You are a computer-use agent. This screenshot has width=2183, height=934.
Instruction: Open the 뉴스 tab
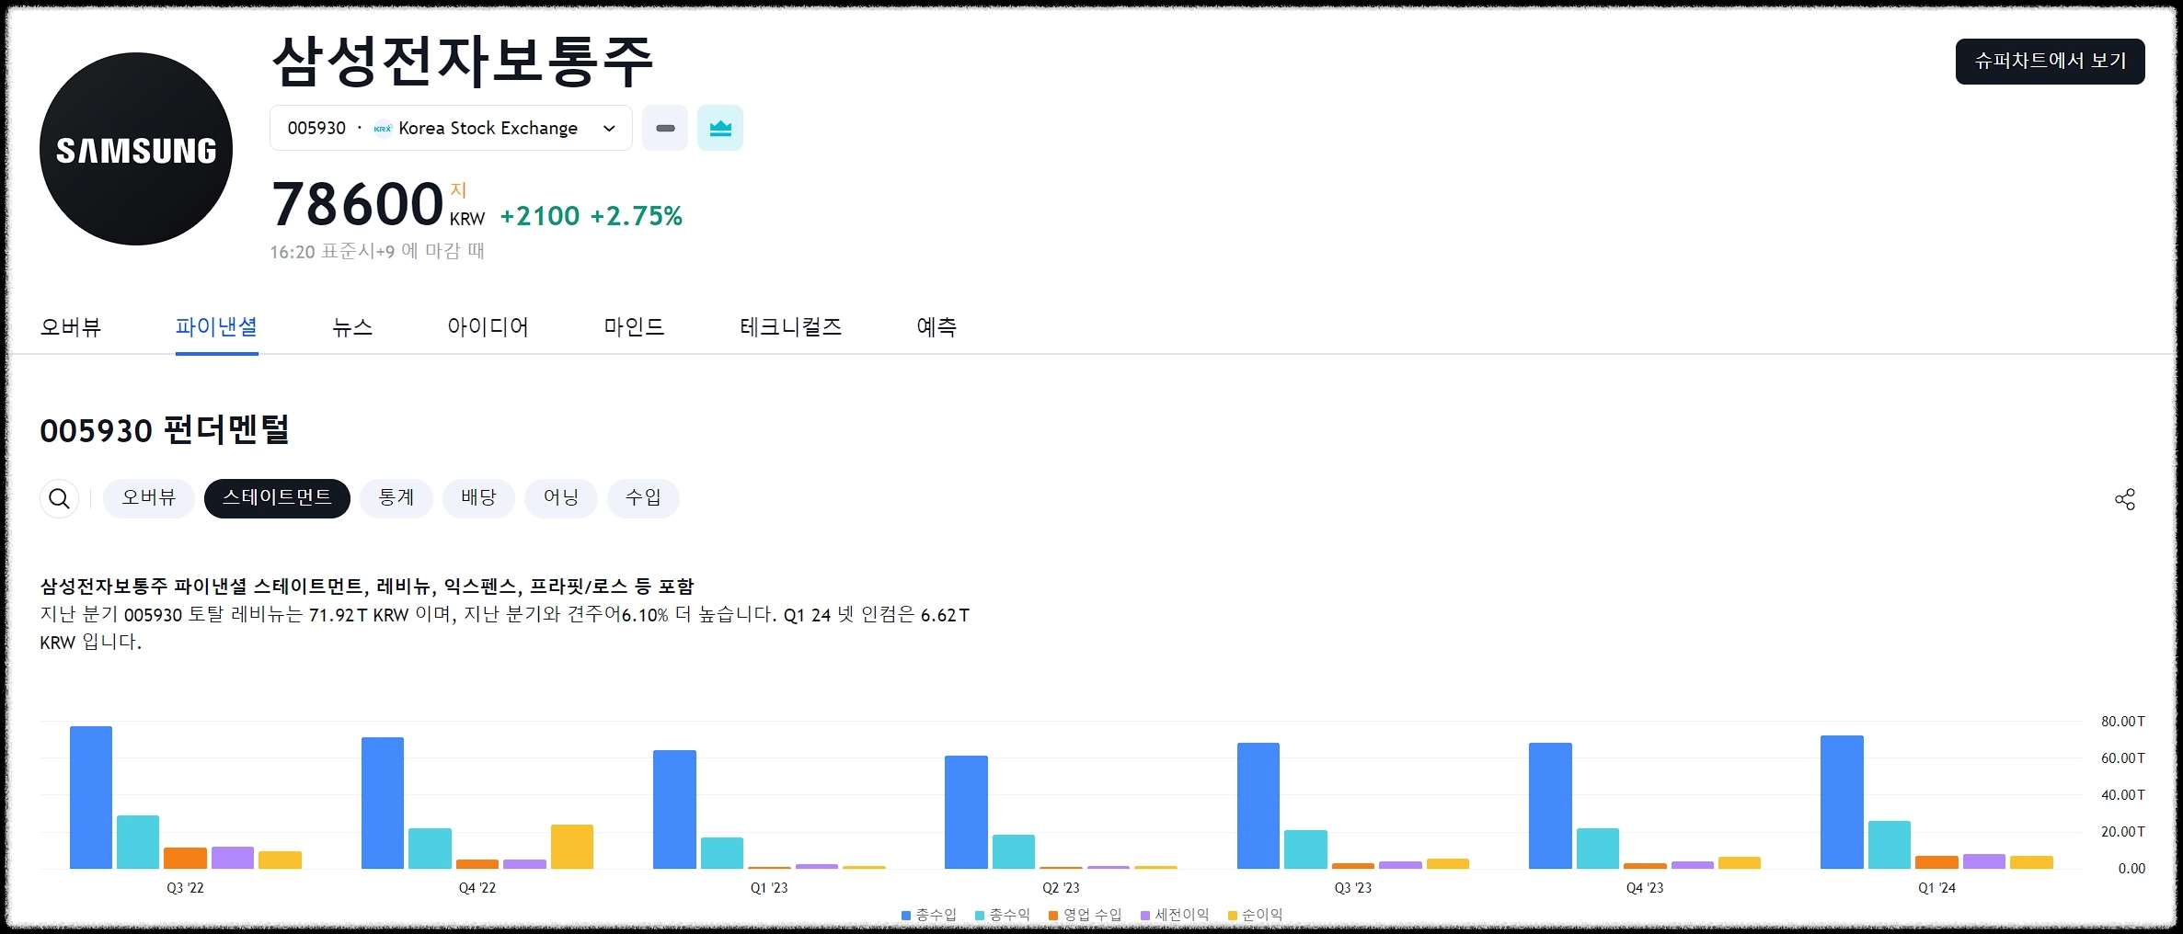pos(352,327)
